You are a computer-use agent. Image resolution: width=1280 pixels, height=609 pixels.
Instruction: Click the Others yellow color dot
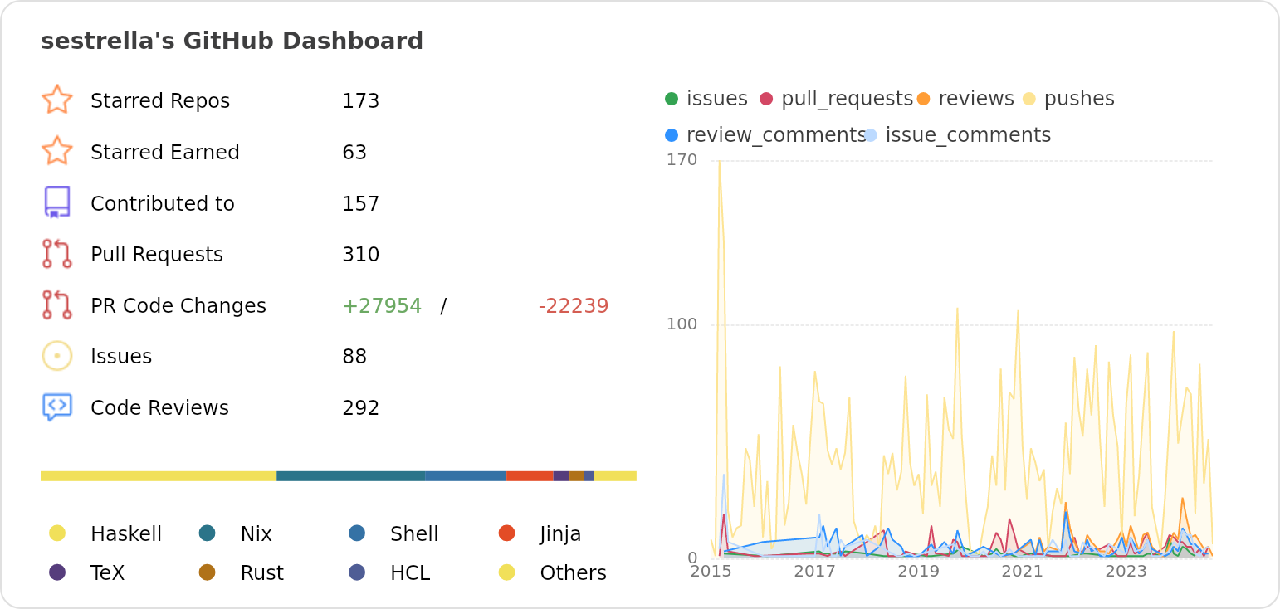pos(507,572)
